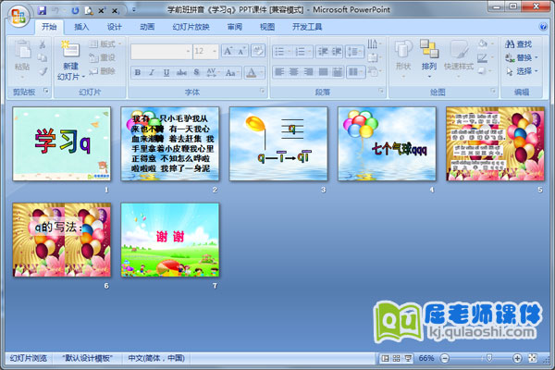This screenshot has height=370, width=555.
Task: Open the 快速样式 quick styles gallery
Action: click(x=459, y=59)
